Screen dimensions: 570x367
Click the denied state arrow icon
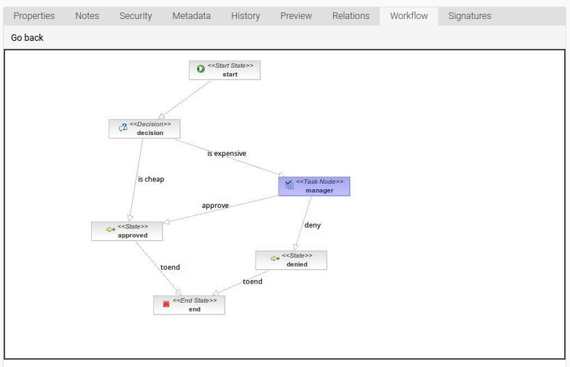[x=275, y=258]
